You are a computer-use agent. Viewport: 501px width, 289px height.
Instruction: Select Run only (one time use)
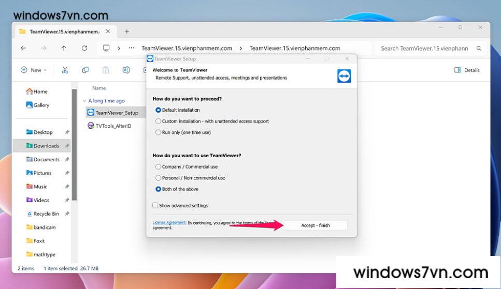click(183, 132)
